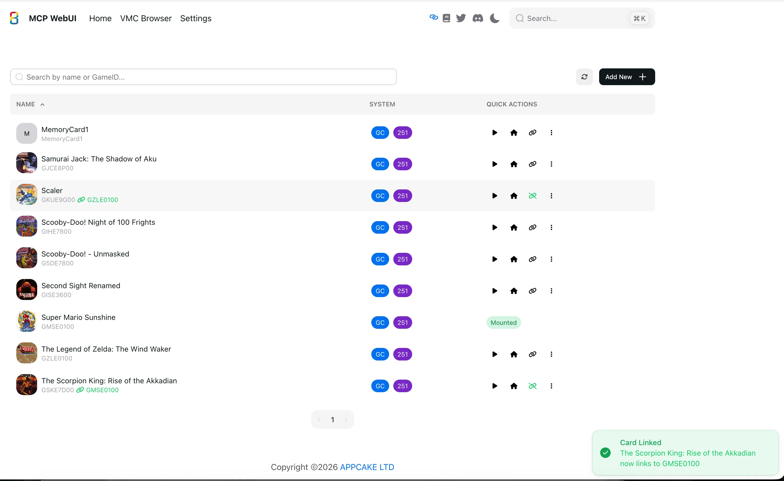
Task: Click home icon for Scaler row
Action: (514, 196)
